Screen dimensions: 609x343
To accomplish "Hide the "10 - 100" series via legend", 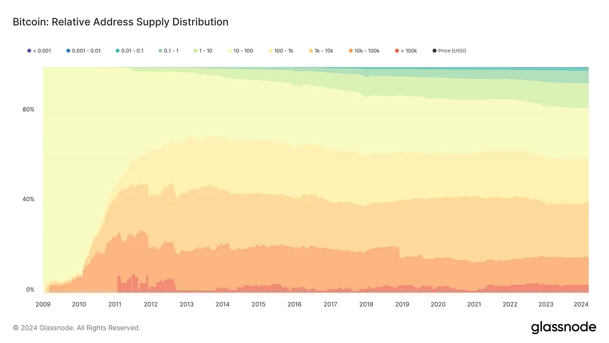I will coord(243,51).
